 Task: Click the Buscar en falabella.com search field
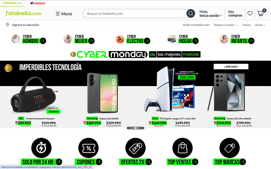[x=135, y=14]
